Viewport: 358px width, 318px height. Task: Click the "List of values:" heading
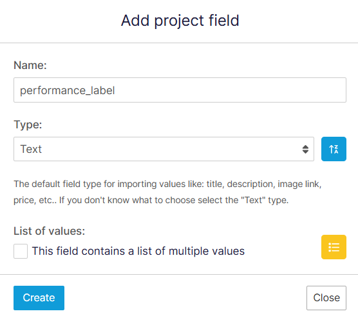tap(50, 231)
